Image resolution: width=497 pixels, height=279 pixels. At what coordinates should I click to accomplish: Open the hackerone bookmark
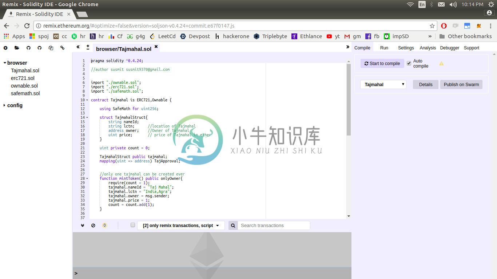pos(232,36)
